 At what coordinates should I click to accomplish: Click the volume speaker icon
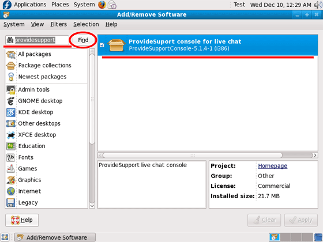point(318,5)
